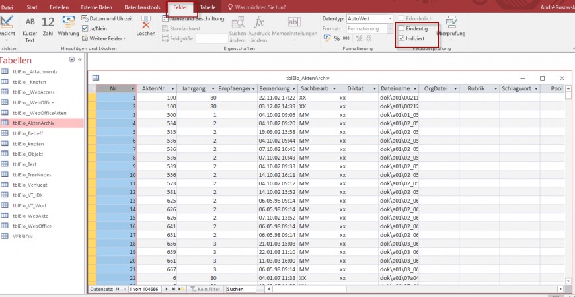The height and width of the screenshot is (297, 575).
Task: Open tblElo_Knoten table in navigation pane
Action: coord(28,144)
